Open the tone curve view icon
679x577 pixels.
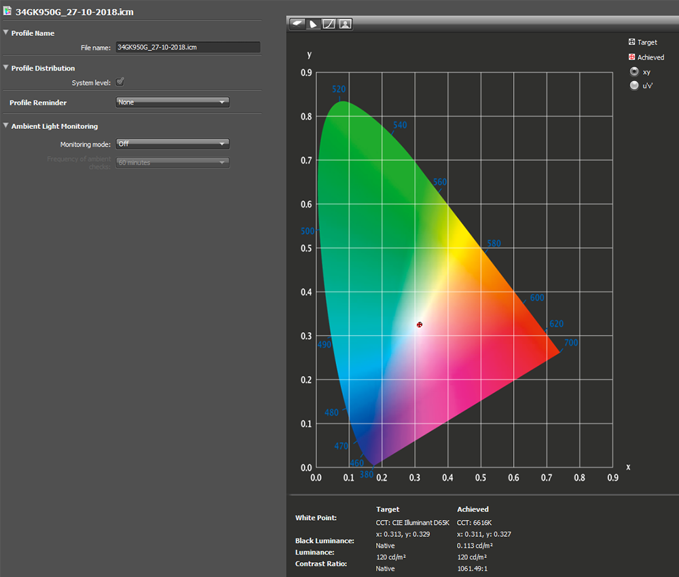tap(329, 24)
